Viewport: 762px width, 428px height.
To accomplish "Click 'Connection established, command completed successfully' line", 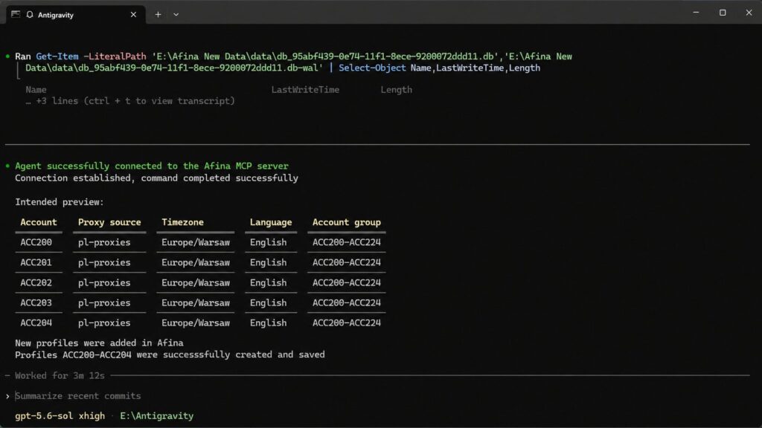I will coord(156,178).
